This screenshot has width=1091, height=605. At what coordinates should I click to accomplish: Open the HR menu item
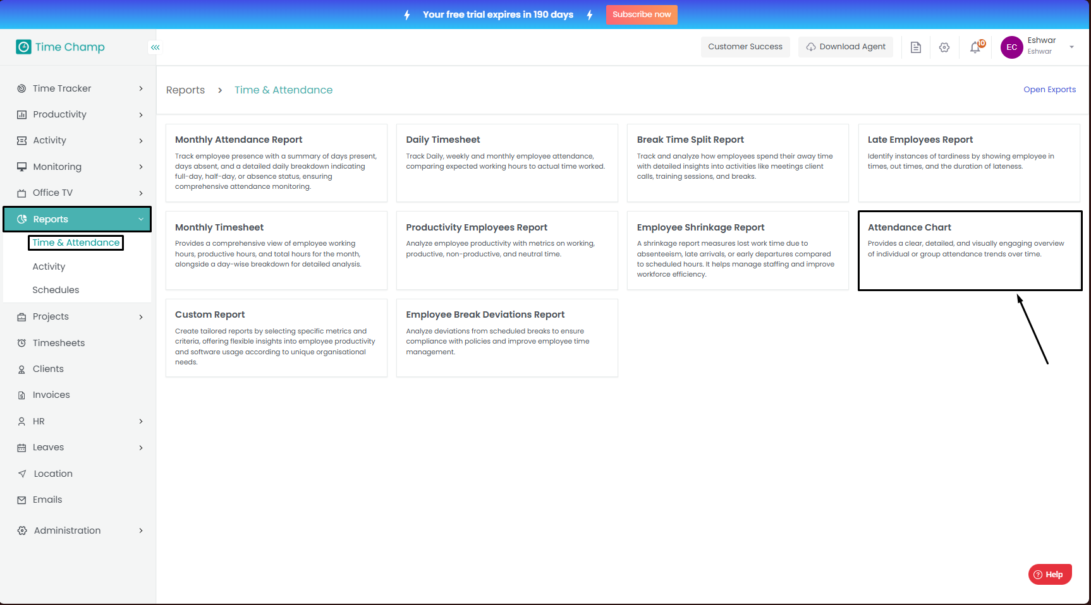[77, 421]
